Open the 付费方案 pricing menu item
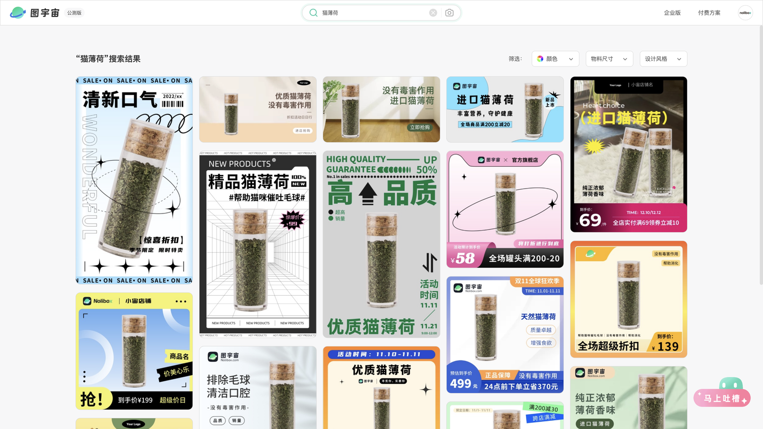The image size is (763, 429). [709, 13]
